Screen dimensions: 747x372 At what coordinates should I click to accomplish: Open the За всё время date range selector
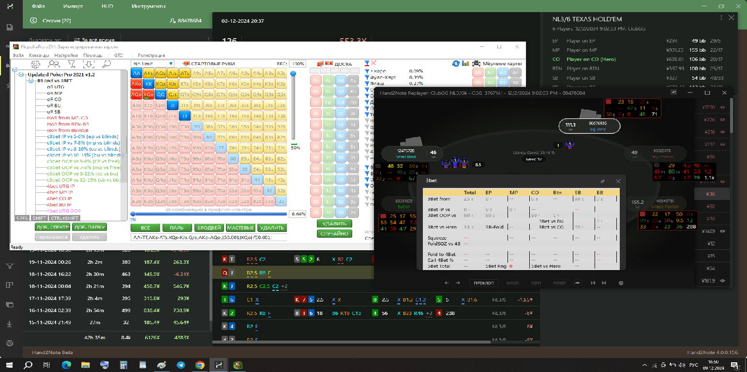coord(94,40)
